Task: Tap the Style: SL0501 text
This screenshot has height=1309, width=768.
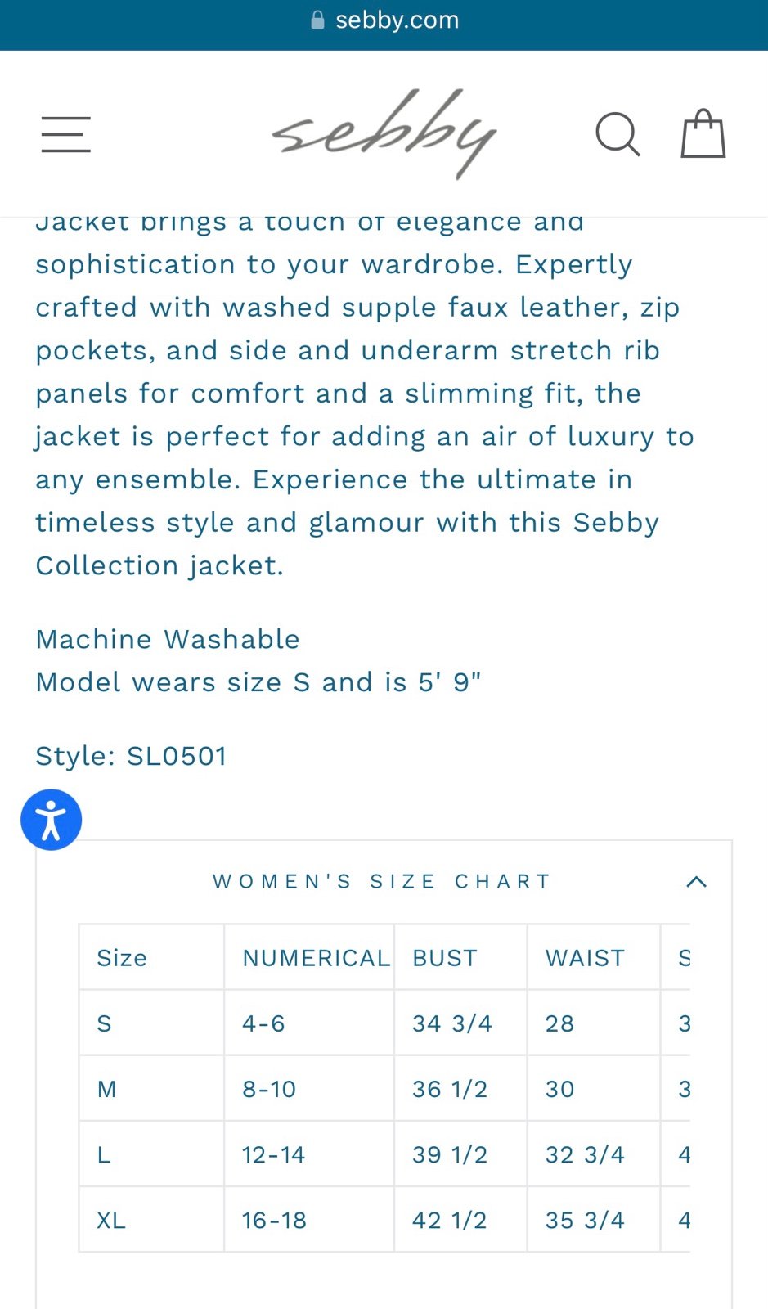Action: 131,756
